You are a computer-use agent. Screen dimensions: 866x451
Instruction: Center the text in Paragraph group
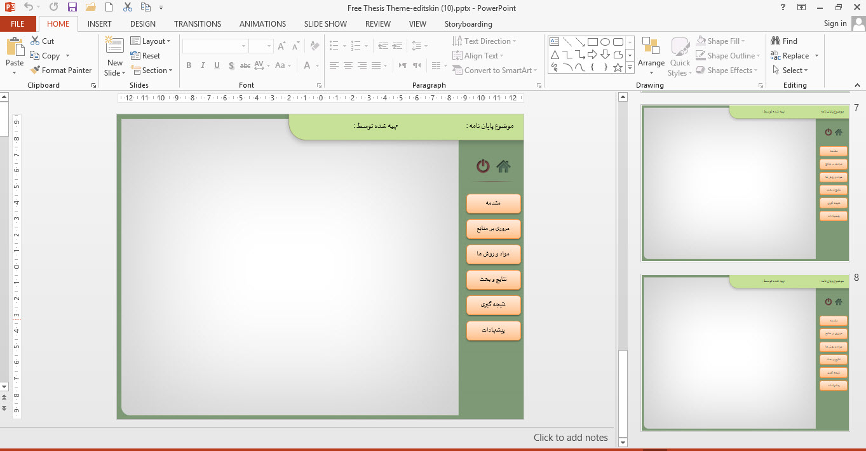[x=348, y=65]
